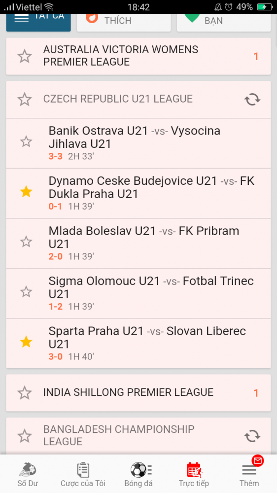This screenshot has height=493, width=277.
Task: Refresh the Czech Republic U21 League
Action: tap(252, 100)
